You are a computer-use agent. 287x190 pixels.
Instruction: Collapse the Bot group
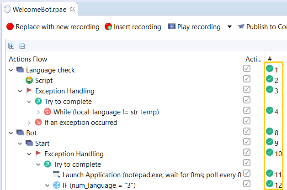point(11,133)
